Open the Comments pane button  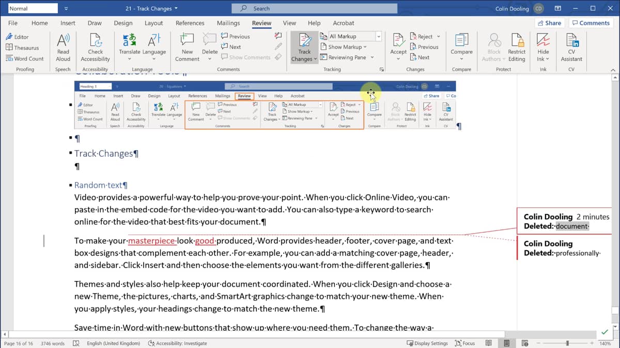[x=591, y=23]
